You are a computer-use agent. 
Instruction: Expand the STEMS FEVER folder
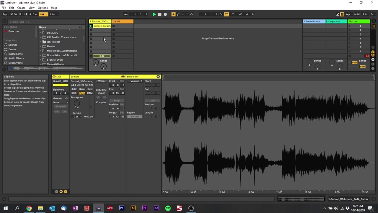(x=40, y=60)
